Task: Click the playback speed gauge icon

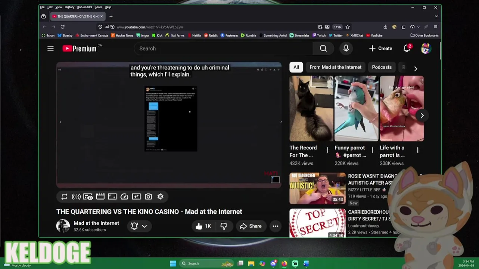Action: pyautogui.click(x=124, y=197)
